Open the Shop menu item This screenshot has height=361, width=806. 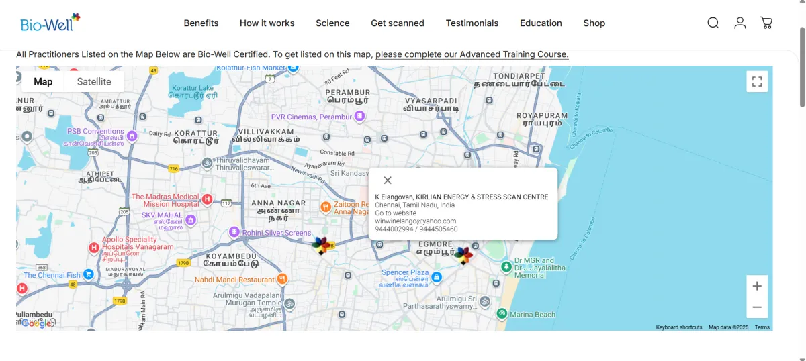pyautogui.click(x=594, y=23)
